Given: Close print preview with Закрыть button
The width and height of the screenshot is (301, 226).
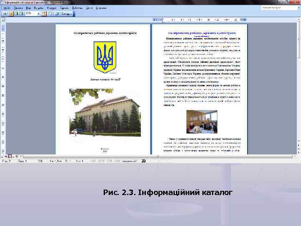Looking at the screenshot, I should click(66, 14).
